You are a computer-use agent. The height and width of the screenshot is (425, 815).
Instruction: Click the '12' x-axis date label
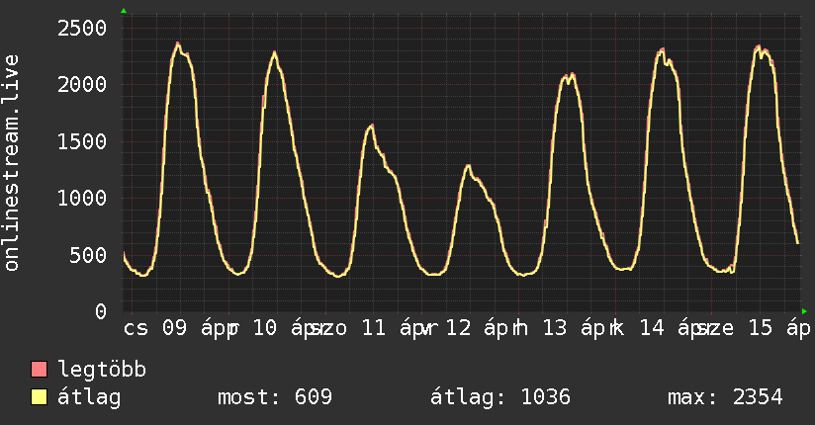459,328
